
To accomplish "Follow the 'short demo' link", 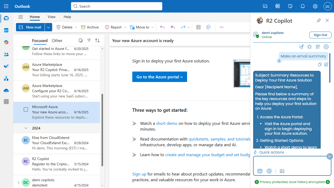I will click(x=167, y=123).
